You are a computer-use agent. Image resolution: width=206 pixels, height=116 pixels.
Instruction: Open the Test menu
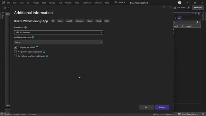[60, 3]
